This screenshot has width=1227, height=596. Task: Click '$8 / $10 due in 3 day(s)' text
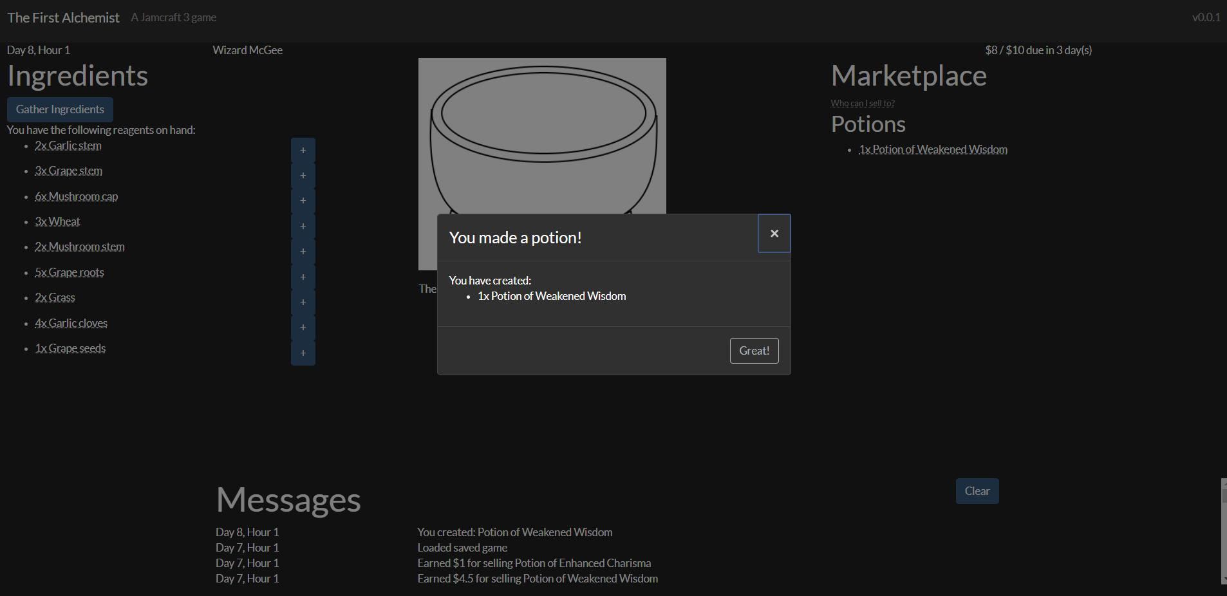pyautogui.click(x=1038, y=50)
